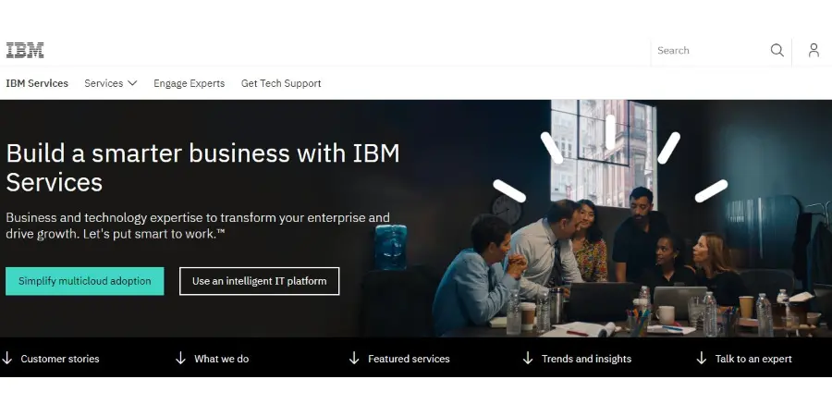Open the IBM Services menu item
This screenshot has width=832, height=416.
pyautogui.click(x=37, y=83)
